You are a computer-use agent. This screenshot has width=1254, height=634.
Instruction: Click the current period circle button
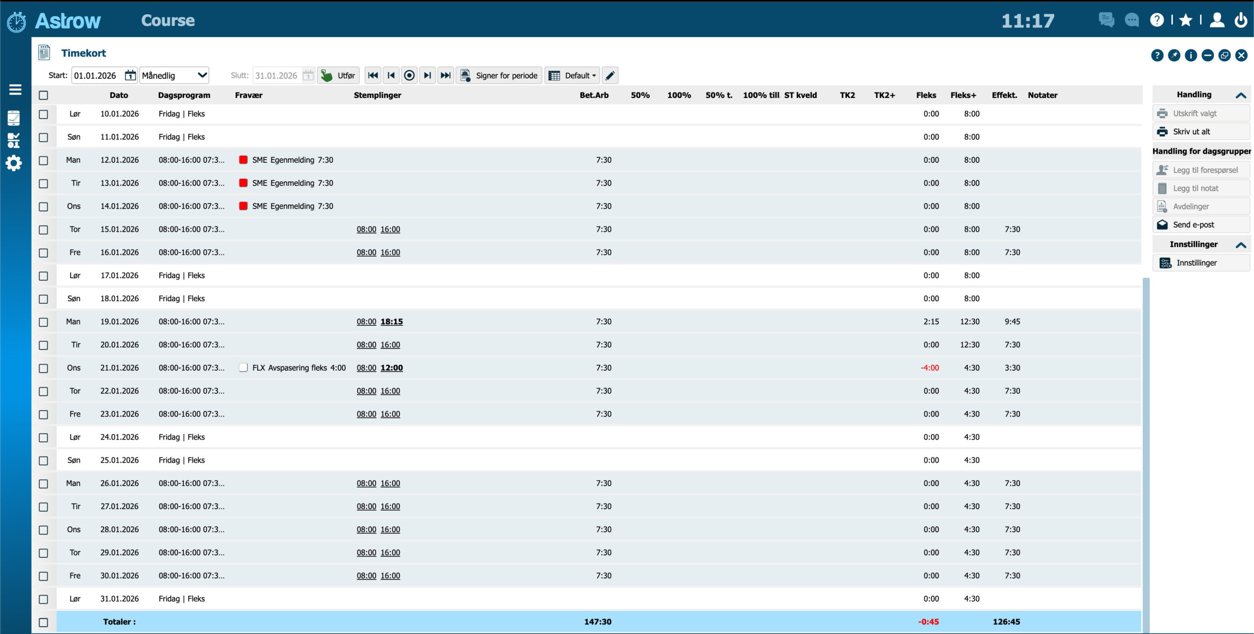click(x=409, y=75)
